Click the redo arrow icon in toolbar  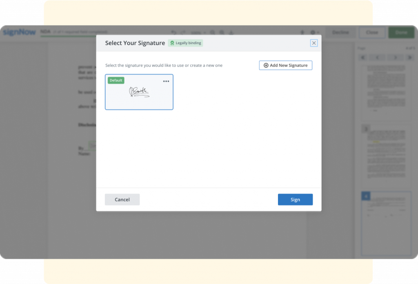point(182,32)
